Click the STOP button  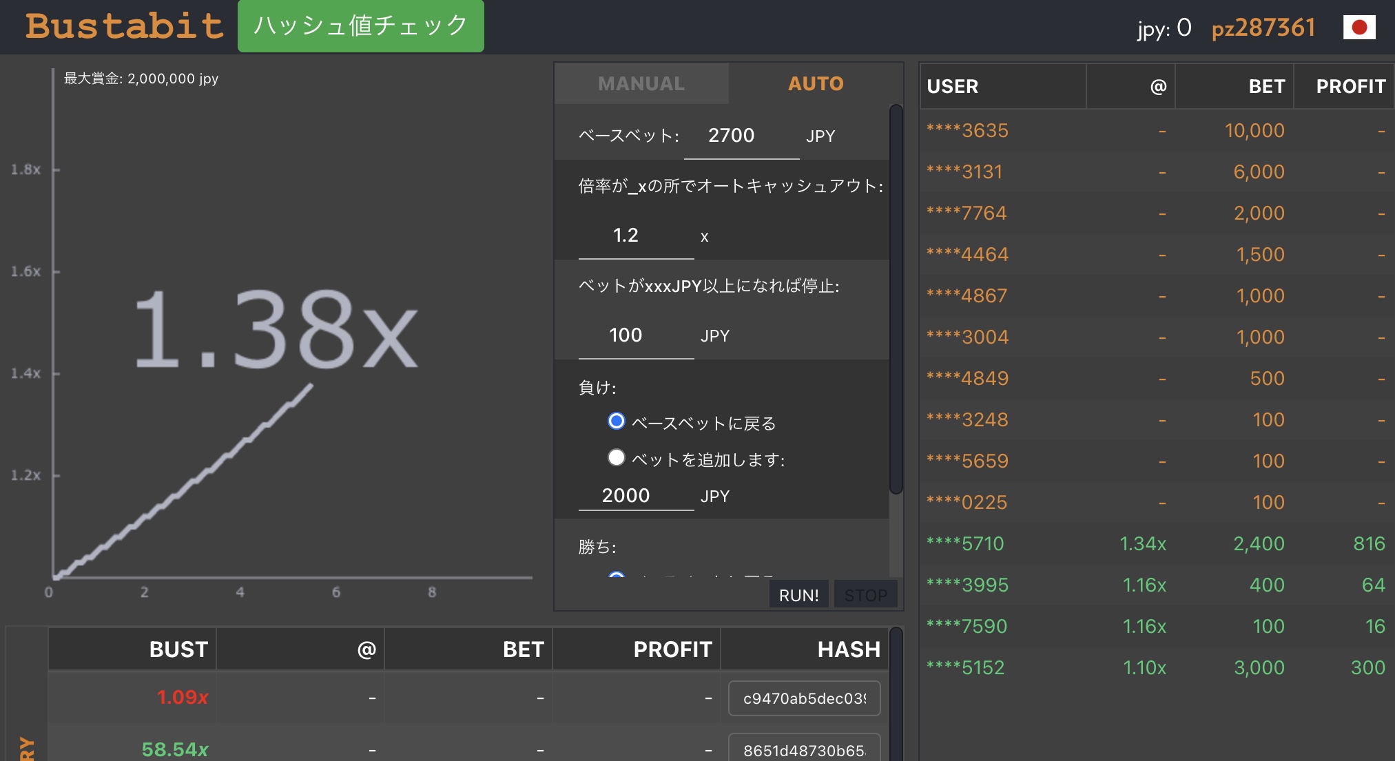click(865, 595)
